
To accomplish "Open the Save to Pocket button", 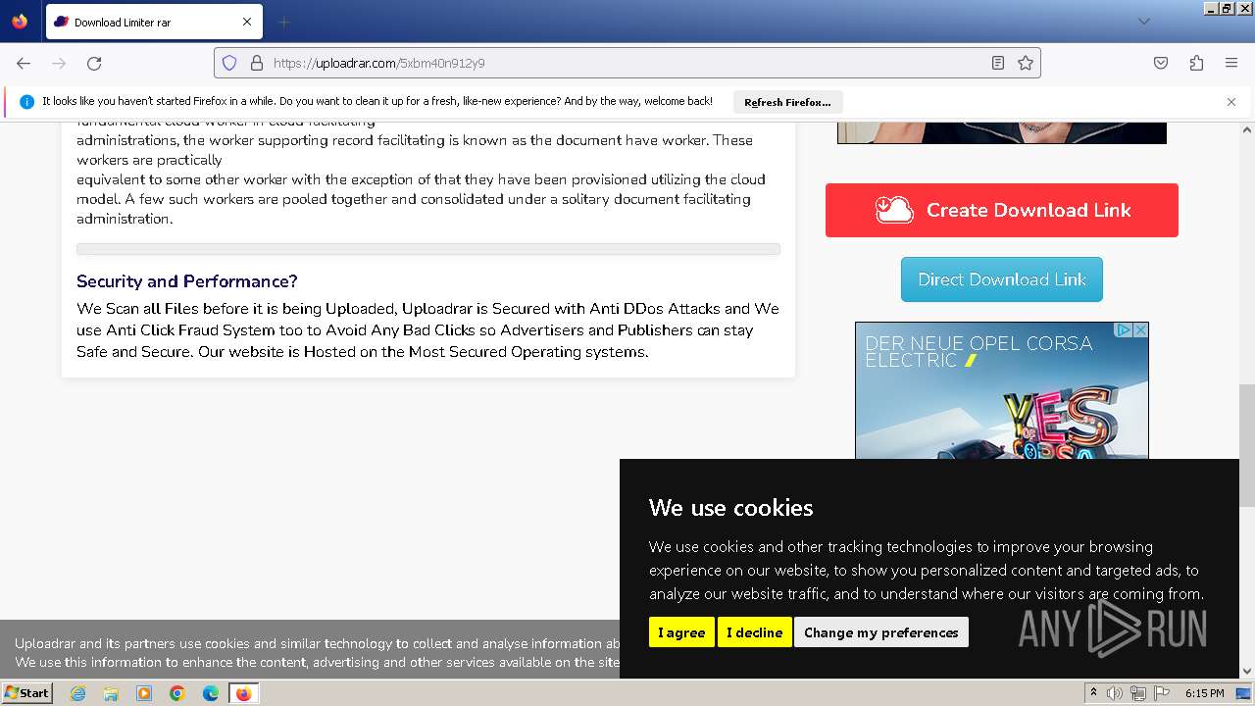I will point(1161,63).
